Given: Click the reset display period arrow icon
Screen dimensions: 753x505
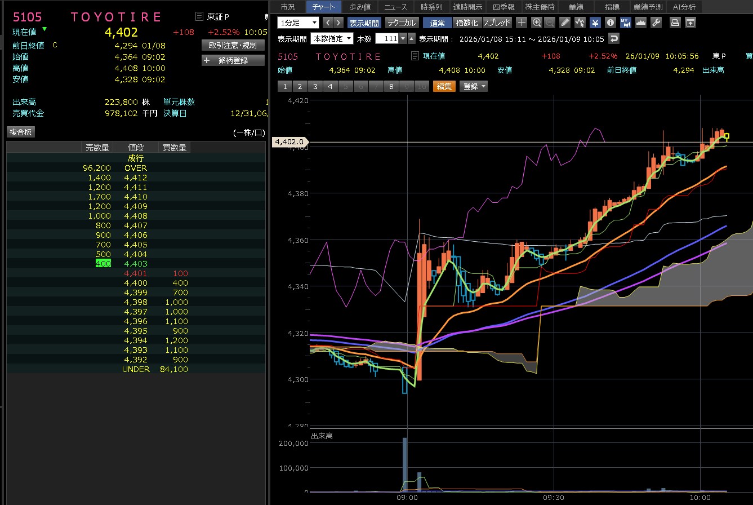Looking at the screenshot, I should click(614, 39).
